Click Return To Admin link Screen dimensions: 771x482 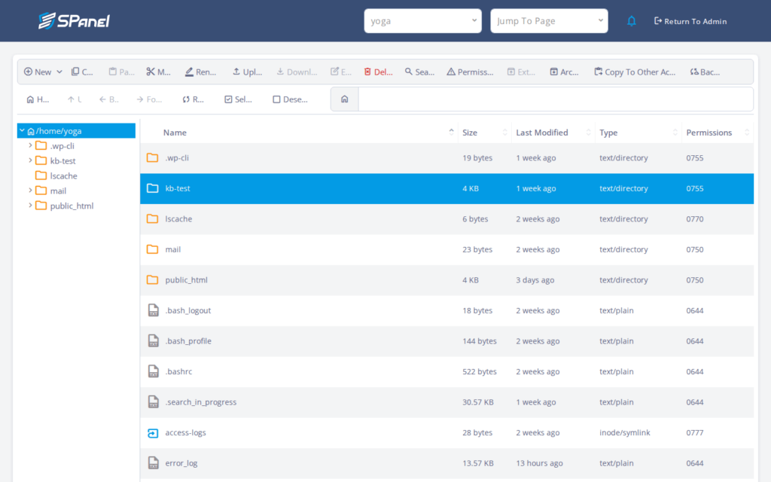tap(690, 21)
